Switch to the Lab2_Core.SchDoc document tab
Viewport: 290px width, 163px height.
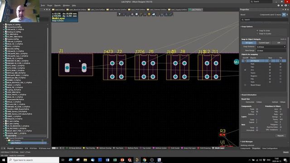click(96, 10)
